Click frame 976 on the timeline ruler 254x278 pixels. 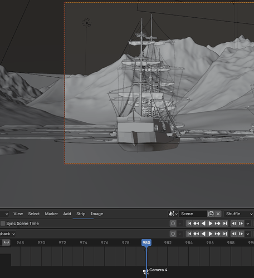pyautogui.click(x=105, y=243)
